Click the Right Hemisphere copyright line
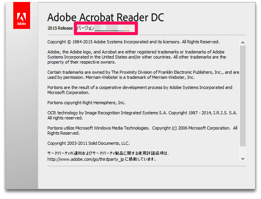261x199 pixels. pyautogui.click(x=86, y=103)
